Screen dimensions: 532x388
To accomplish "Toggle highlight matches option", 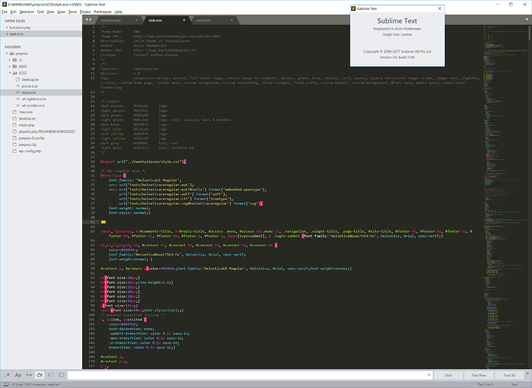I will click(61, 375).
